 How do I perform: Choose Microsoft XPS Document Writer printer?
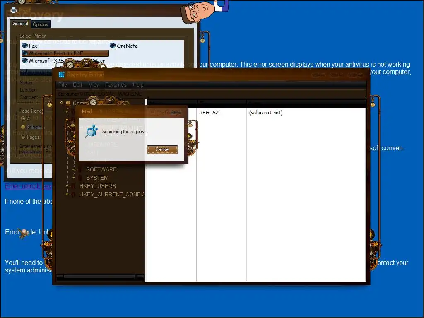[64, 60]
